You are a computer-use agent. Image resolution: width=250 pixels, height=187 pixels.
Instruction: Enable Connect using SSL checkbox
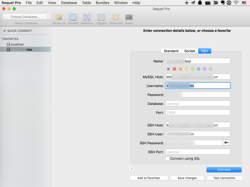tap(167, 159)
